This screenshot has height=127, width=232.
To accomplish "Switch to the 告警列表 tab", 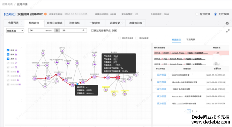I will pos(14,23).
